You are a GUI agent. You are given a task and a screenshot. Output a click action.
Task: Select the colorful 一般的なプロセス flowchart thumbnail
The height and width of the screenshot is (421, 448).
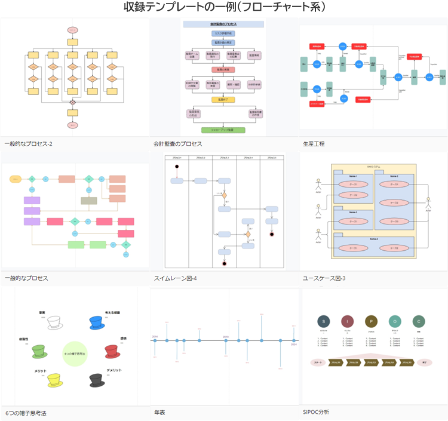point(74,212)
